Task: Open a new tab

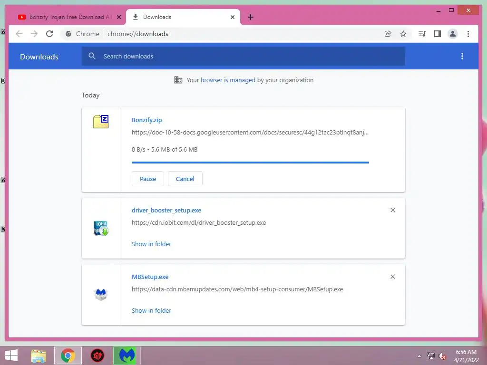Action: click(x=251, y=17)
